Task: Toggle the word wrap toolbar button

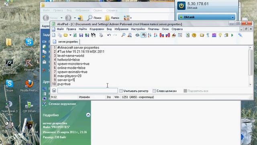Action: (144, 35)
